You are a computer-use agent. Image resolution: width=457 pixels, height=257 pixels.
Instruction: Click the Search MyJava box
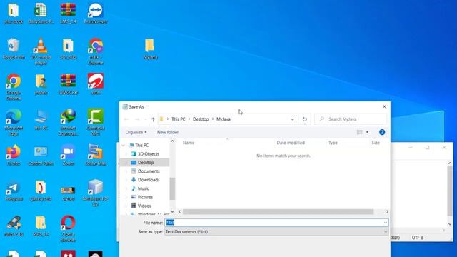point(351,119)
